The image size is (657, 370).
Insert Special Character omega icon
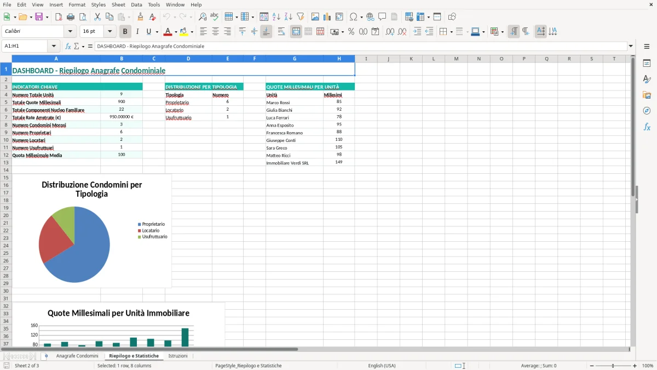pos(353,17)
